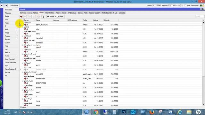205x115 pixels.
Task: Click the comment toolbar icon
Action: click(38, 17)
